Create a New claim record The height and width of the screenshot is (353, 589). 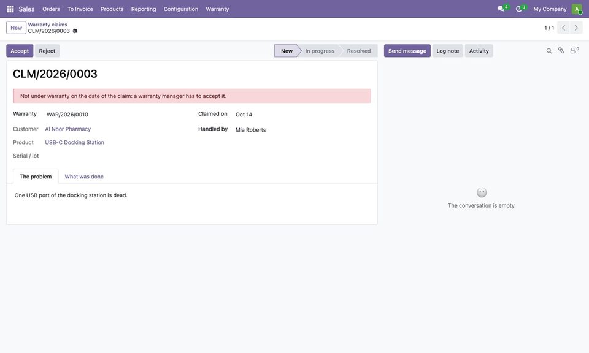coord(16,28)
